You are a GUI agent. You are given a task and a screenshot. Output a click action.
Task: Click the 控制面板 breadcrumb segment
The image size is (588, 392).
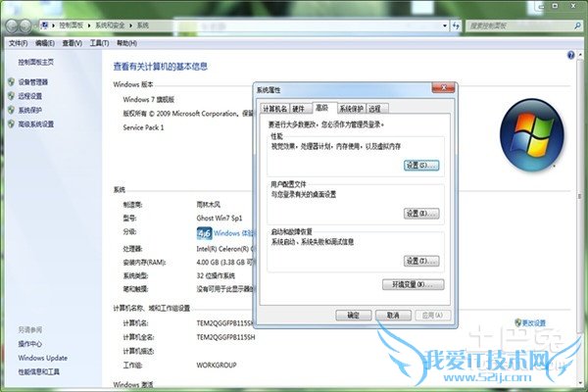pyautogui.click(x=71, y=25)
